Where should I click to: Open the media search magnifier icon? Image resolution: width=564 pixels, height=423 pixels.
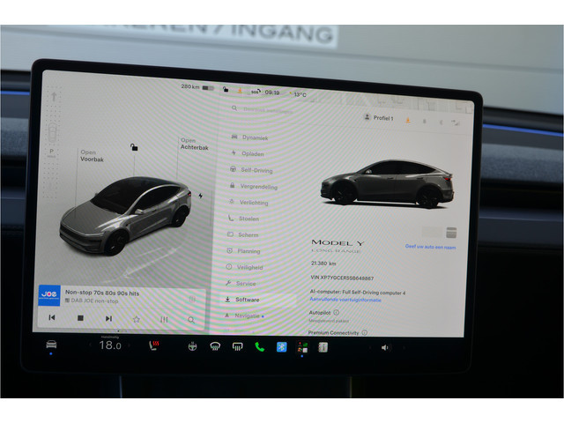pos(191,320)
